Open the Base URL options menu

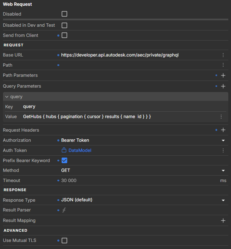(223, 55)
